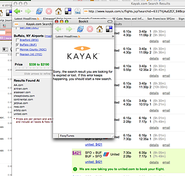Open details for the highlighted 7:30a United flight
This screenshot has width=185, height=176.
154,162
